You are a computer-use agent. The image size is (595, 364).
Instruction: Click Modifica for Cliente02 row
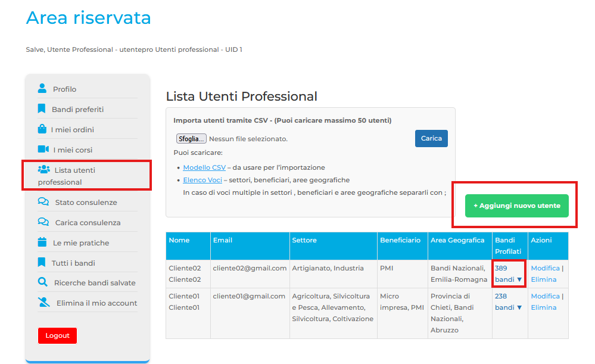point(545,268)
